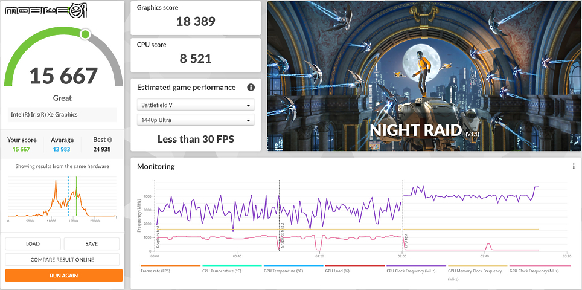582x290 pixels.
Task: Click the Graphics test 2 chart marker
Action: pyautogui.click(x=283, y=235)
